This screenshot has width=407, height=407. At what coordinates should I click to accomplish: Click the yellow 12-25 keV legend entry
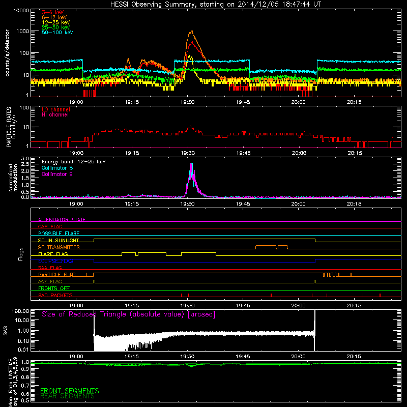[x=56, y=22]
